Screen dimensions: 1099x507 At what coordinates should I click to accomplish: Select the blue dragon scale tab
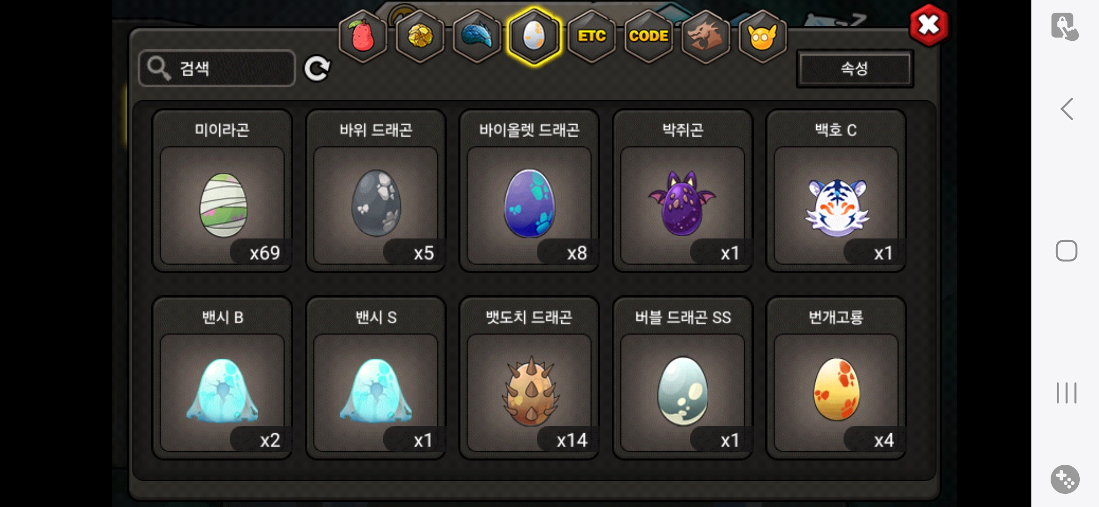tap(477, 36)
